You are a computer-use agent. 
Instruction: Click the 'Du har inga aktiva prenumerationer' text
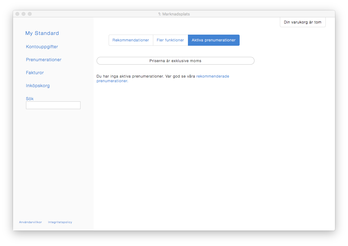pyautogui.click(x=130, y=76)
